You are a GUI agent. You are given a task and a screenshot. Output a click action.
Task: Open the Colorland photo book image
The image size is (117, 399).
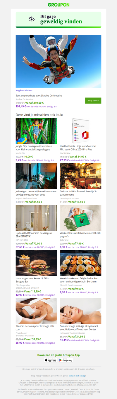pos(81,218)
